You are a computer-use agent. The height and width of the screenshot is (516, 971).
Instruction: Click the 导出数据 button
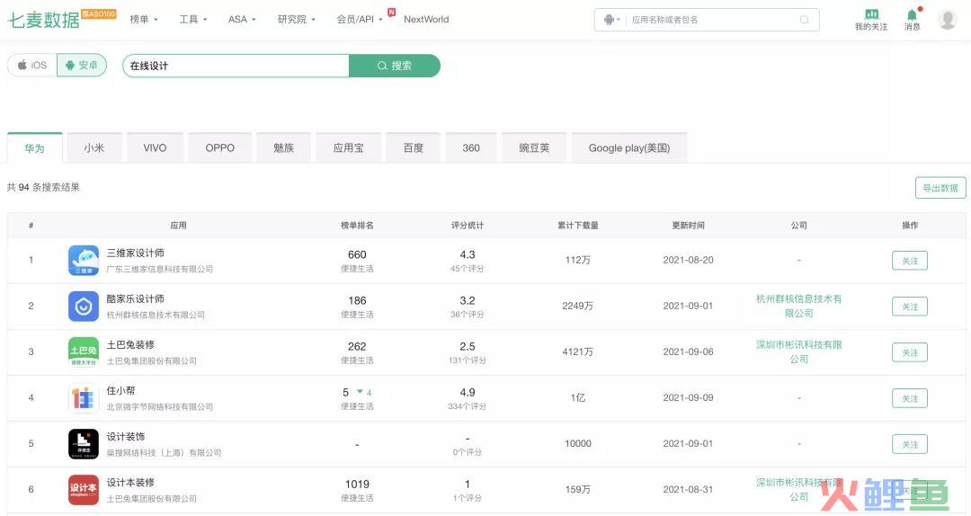coord(940,188)
